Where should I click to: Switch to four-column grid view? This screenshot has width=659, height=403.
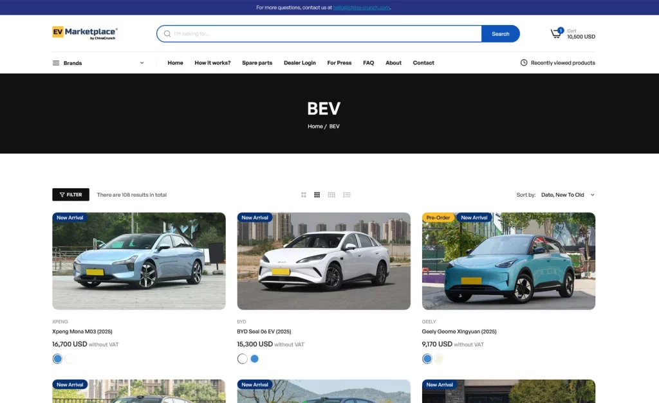(x=331, y=195)
